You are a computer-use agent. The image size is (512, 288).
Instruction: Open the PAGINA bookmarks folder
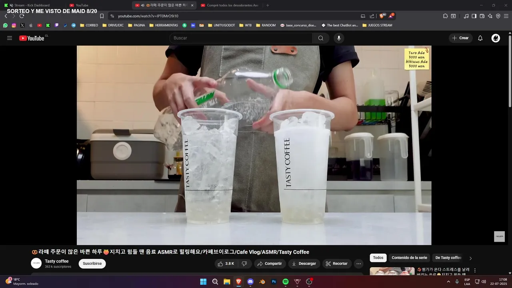coord(136,25)
